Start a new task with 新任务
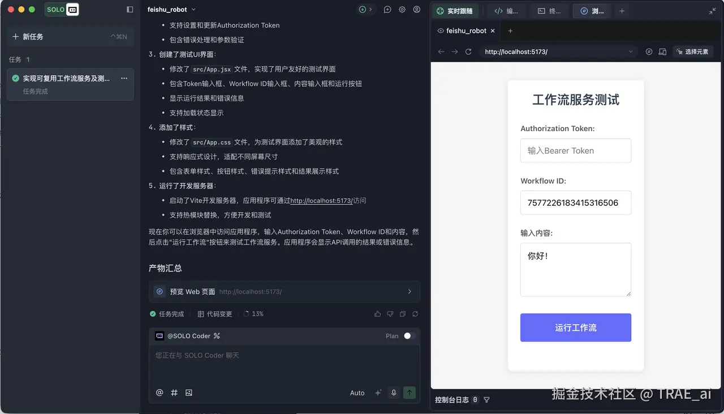This screenshot has height=414, width=724. pyautogui.click(x=70, y=37)
